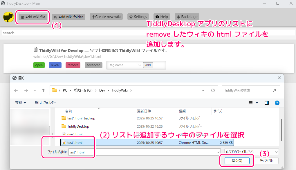Screen dimensions: 296x170
Task: Navigate up one folder with the up arrow
Action: tap(43, 90)
